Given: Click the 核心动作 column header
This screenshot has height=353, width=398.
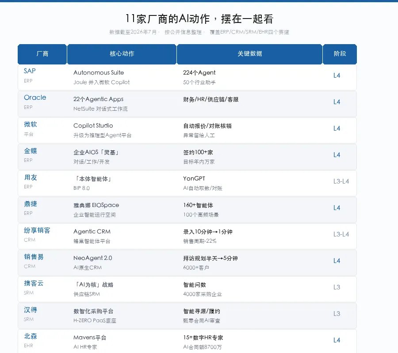Looking at the screenshot, I should pyautogui.click(x=122, y=54).
